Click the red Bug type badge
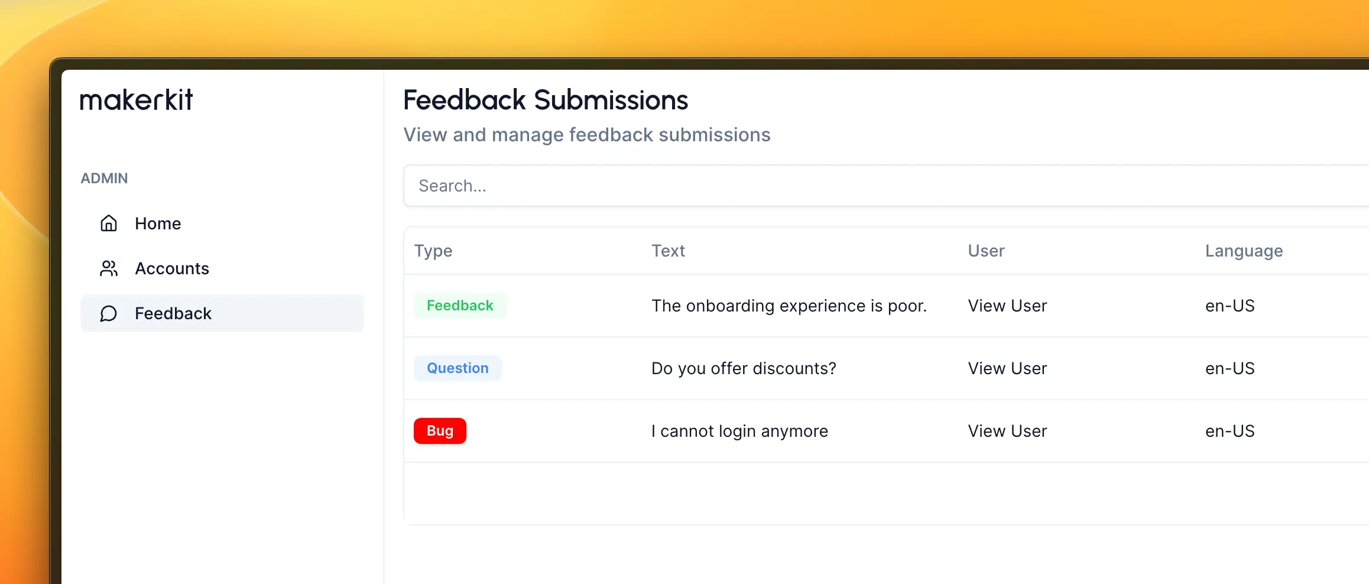Viewport: 1369px width, 584px height. point(440,431)
